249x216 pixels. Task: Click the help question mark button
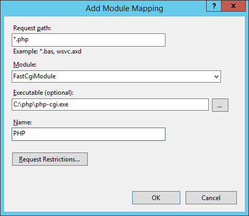(x=214, y=6)
